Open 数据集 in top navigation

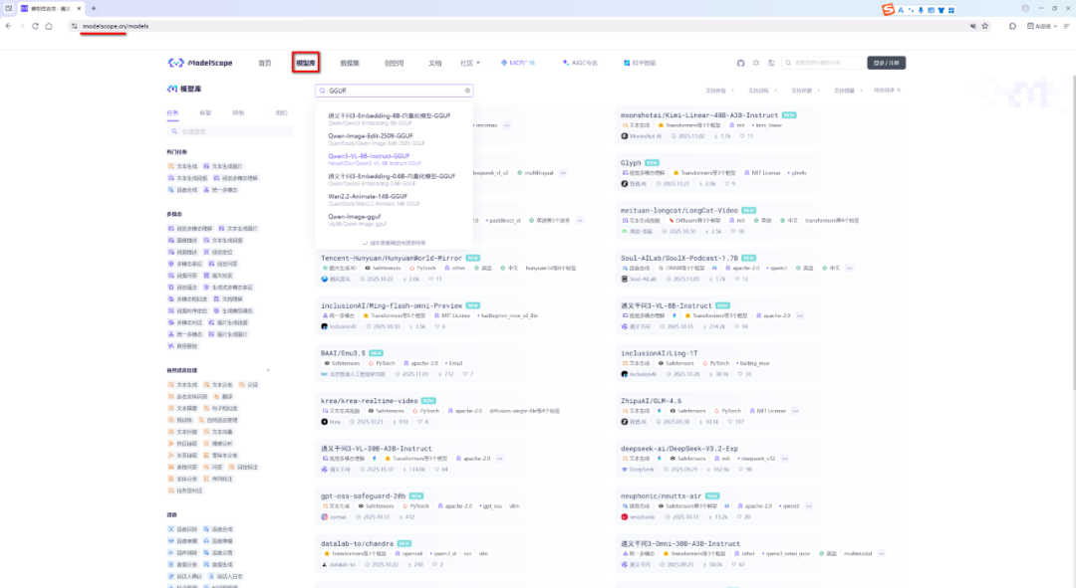[x=350, y=63]
